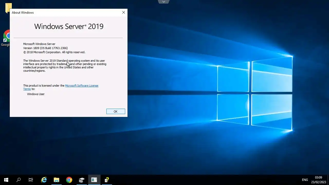Screen dimensions: 329x185
Task: Close the About Windows dialog
Action: point(124,12)
